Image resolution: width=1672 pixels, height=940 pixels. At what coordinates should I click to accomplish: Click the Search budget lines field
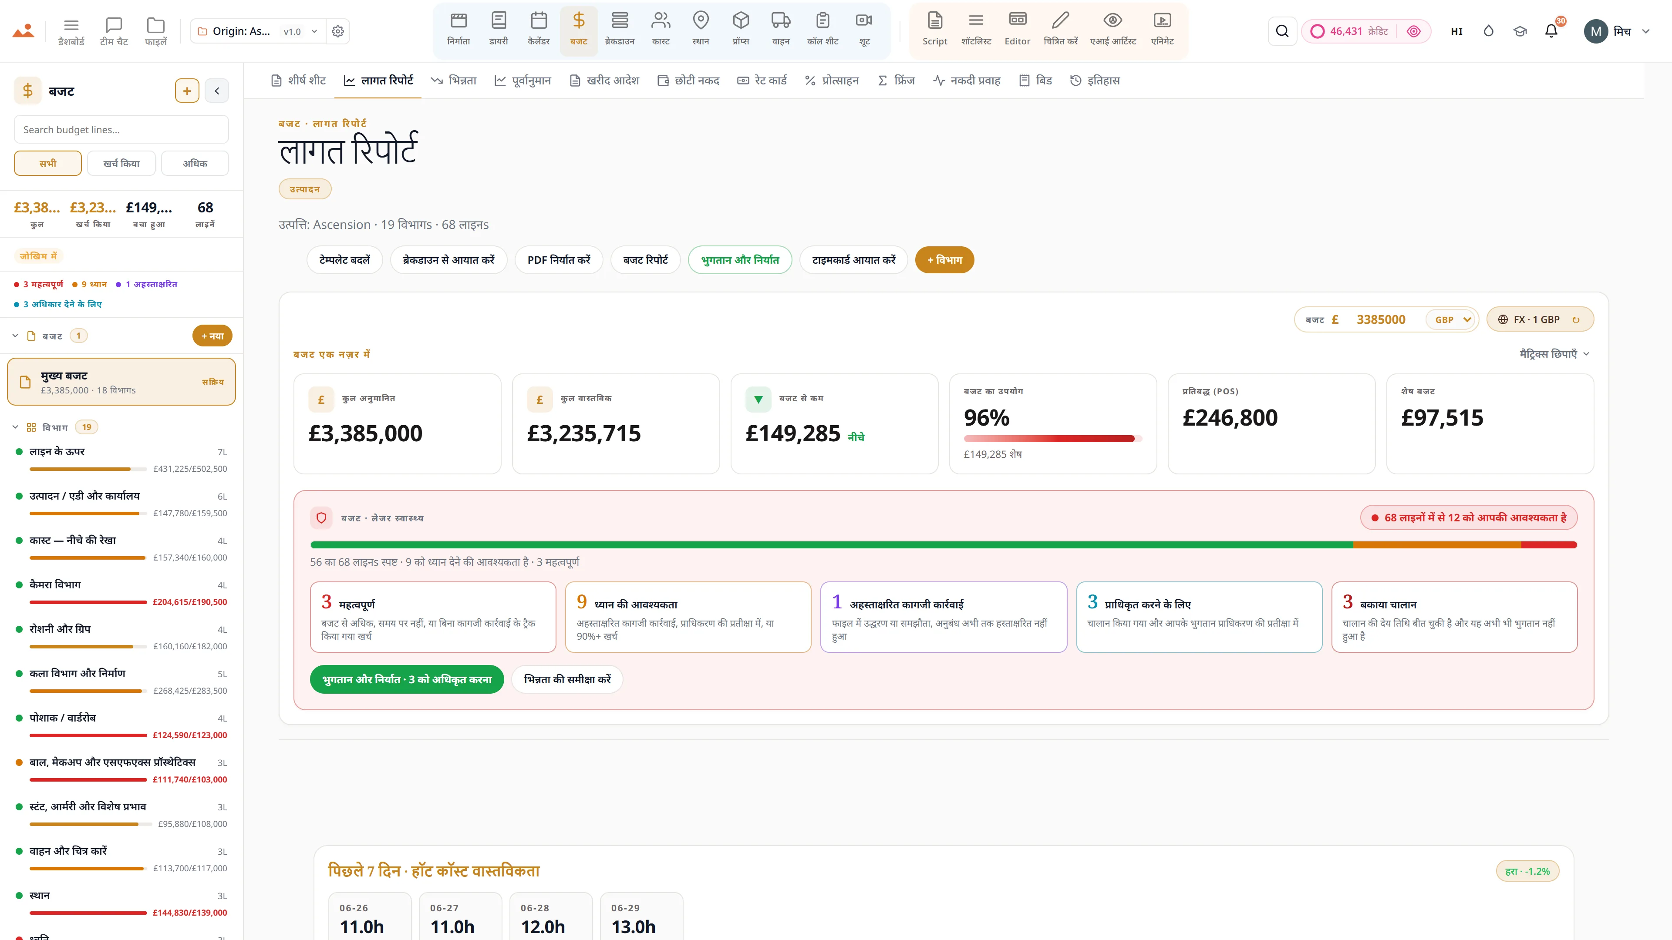pos(121,129)
